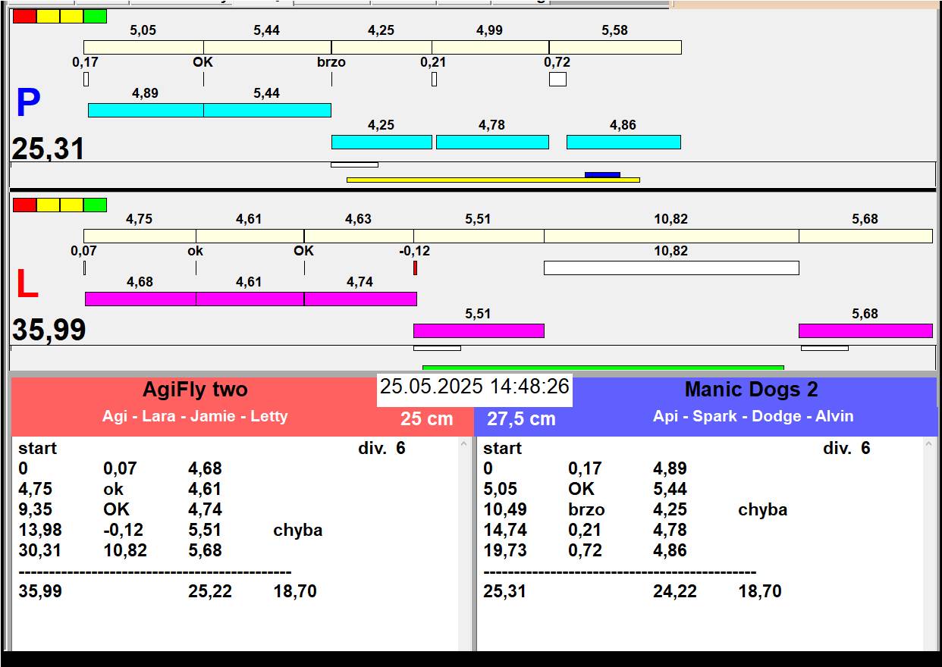Click the cream segment labeled 4,63 in lane L
This screenshot has height=667, width=942.
(x=359, y=236)
